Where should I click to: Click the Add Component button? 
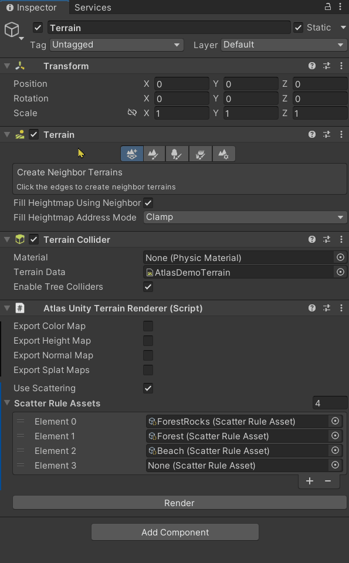[x=174, y=532]
